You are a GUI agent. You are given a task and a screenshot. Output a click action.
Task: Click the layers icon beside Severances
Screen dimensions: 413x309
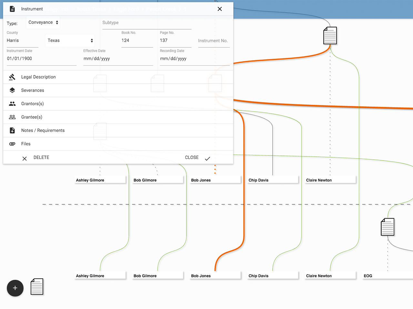pyautogui.click(x=12, y=90)
